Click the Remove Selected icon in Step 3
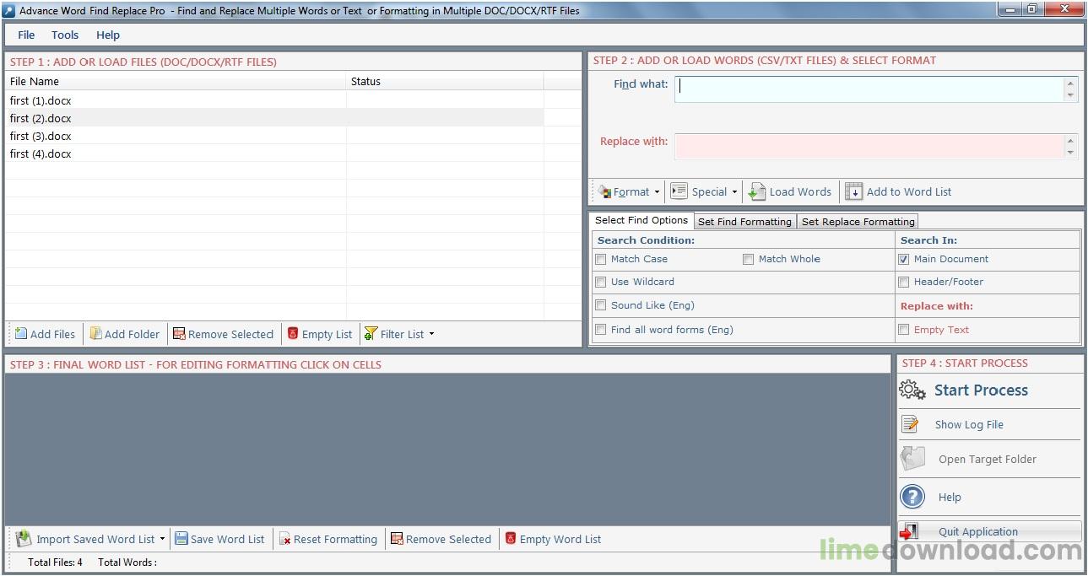The image size is (1088, 576). coord(397,539)
